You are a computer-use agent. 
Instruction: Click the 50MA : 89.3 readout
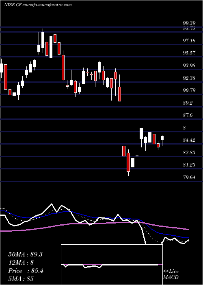25,254
